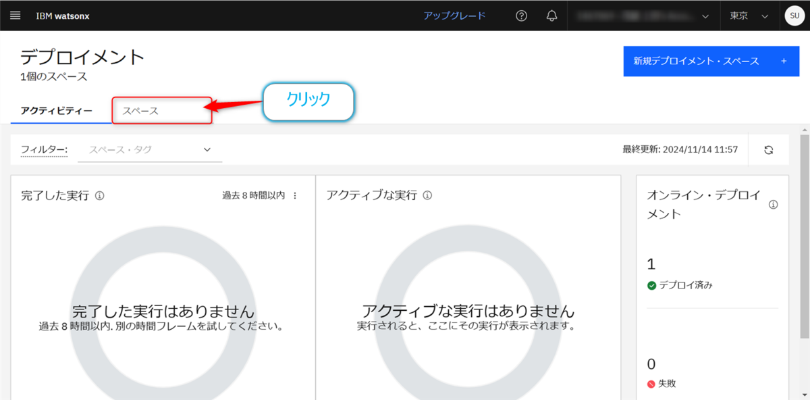The height and width of the screenshot is (400, 810).
Task: Open overflow menu beside 過去 8 時間以内
Action: 295,195
